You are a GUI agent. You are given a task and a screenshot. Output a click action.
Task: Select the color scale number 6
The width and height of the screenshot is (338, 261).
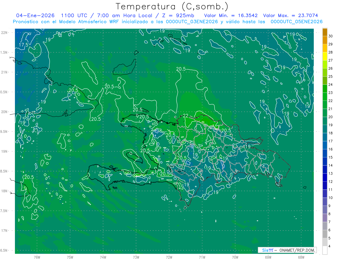click(x=330, y=230)
